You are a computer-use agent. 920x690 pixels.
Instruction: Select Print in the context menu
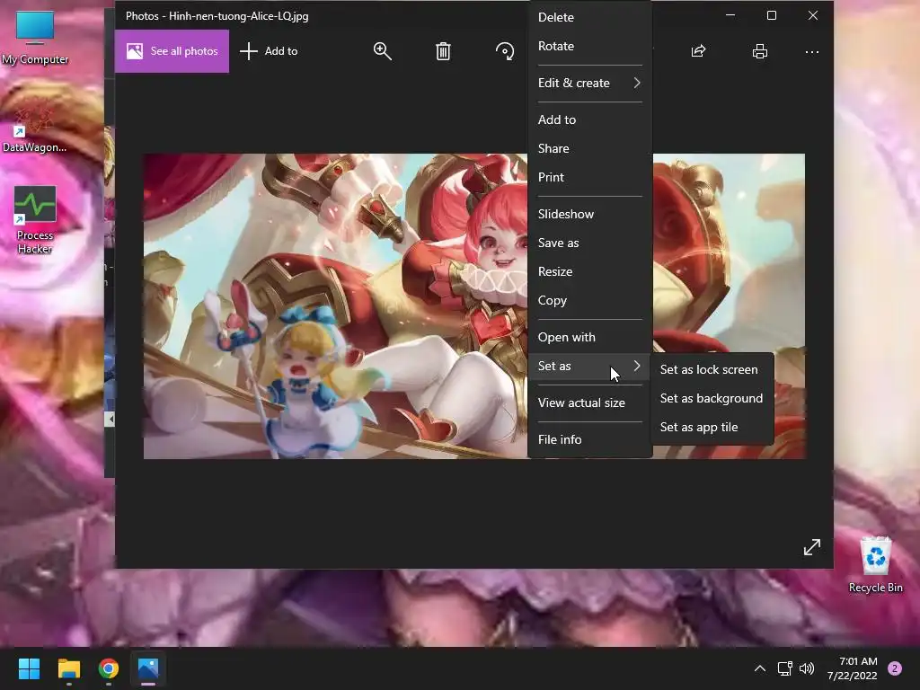[589, 177]
